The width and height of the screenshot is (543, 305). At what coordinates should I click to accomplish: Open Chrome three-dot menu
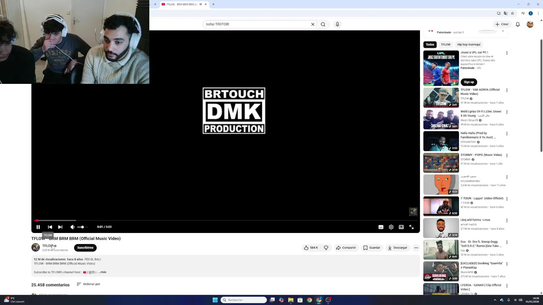click(538, 13)
